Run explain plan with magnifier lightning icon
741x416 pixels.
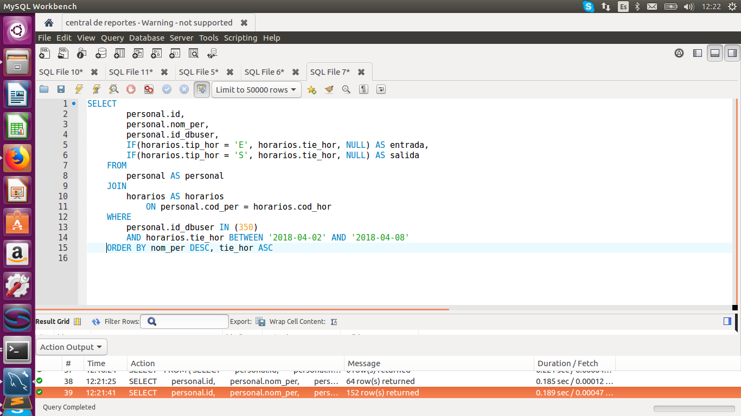coord(113,89)
